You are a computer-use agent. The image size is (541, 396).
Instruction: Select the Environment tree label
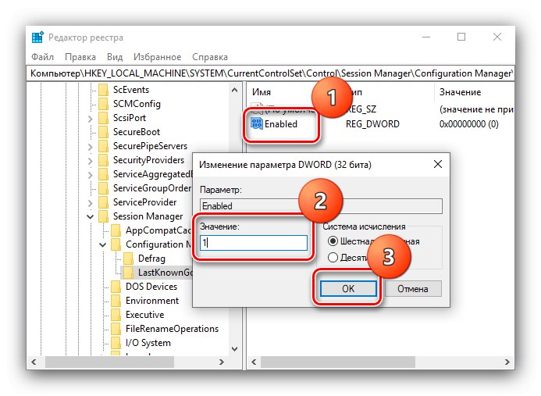point(152,301)
